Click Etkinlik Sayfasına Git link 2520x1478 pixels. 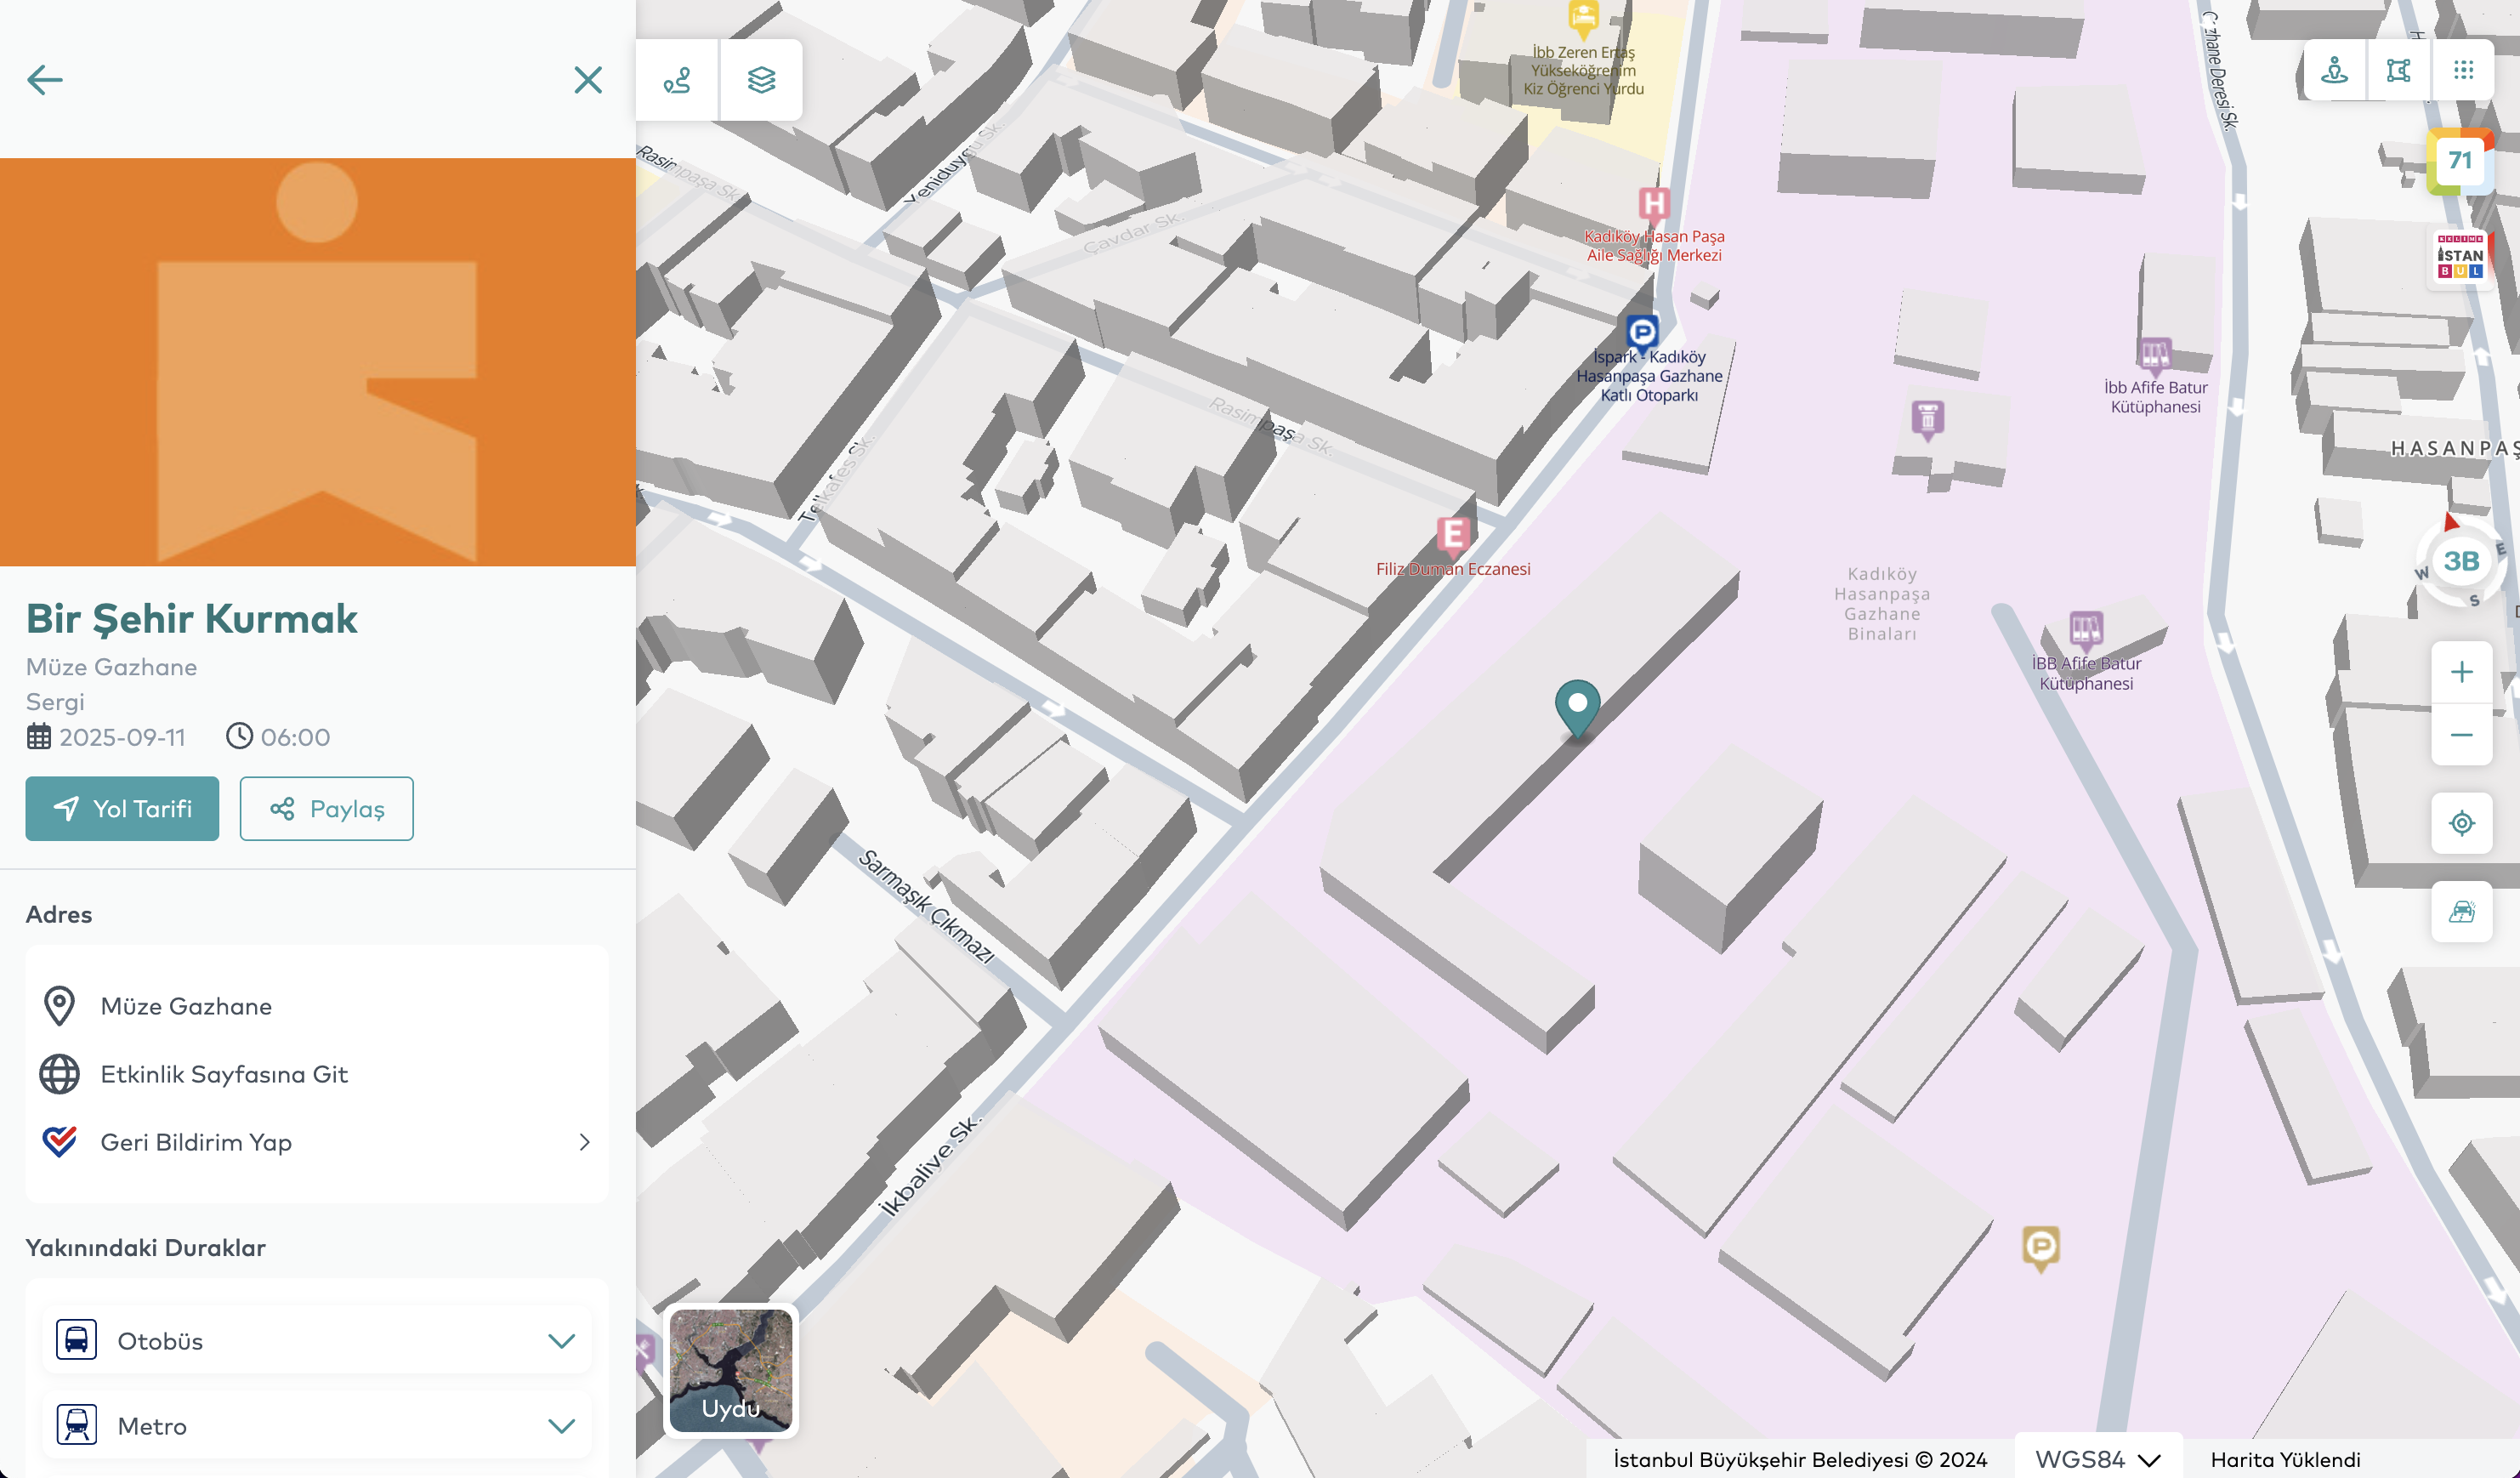click(224, 1074)
